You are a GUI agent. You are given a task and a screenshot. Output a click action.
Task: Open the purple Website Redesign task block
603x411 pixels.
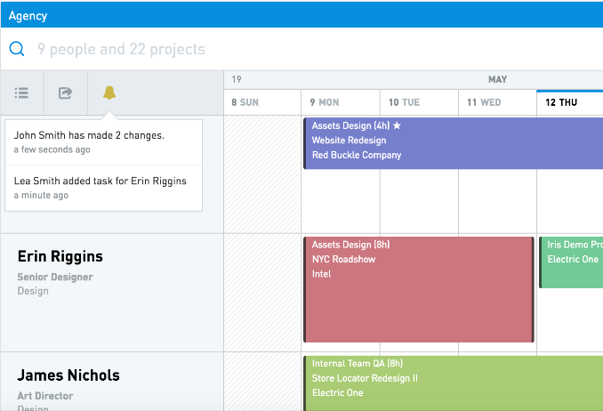453,143
